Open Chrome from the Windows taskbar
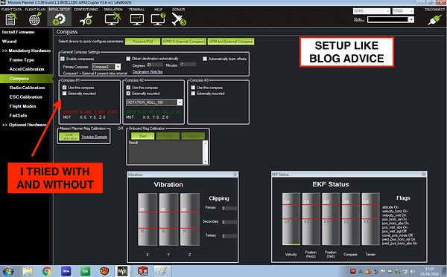This screenshot has width=447, height=277. 47,271
